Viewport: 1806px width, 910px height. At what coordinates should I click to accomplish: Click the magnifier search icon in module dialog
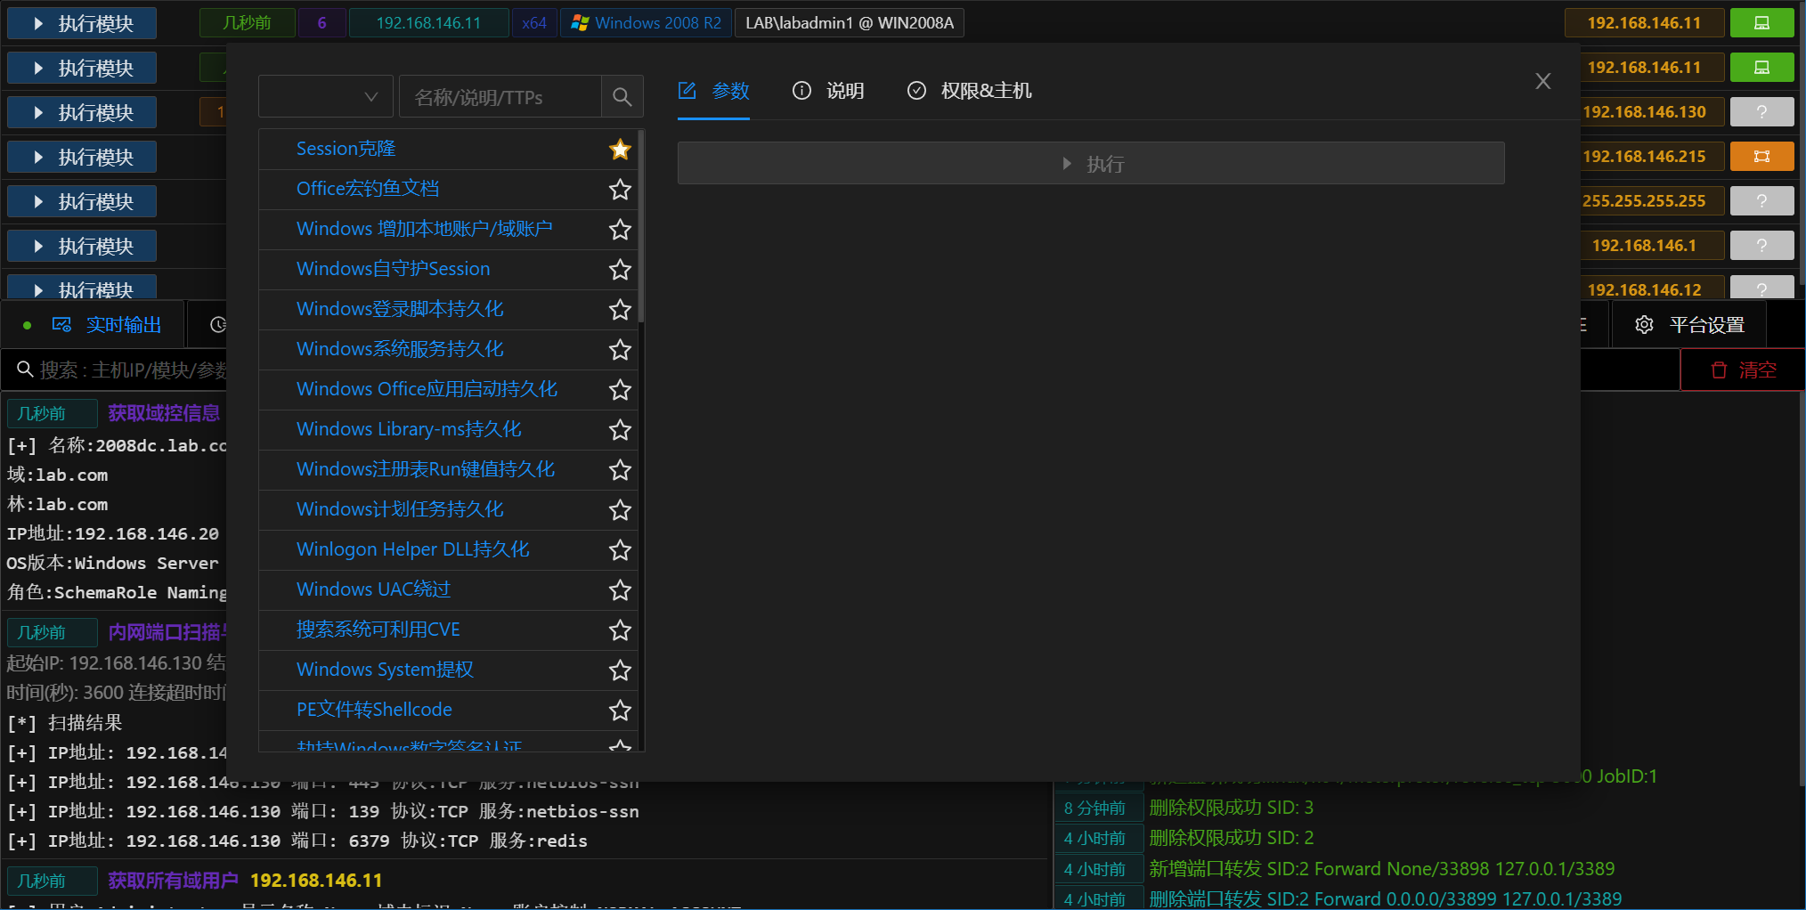pos(622,97)
